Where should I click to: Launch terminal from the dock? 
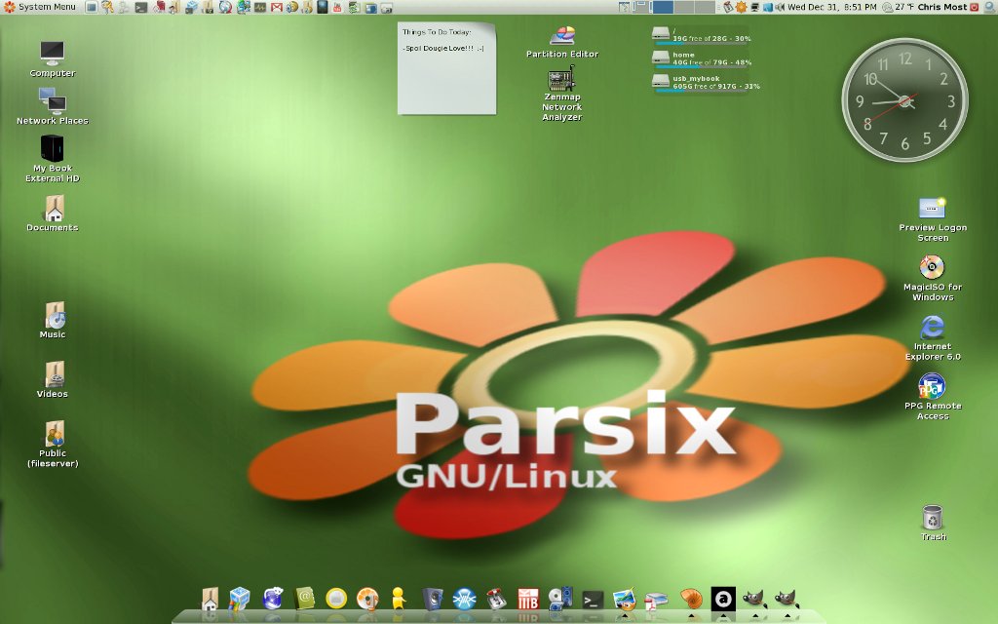click(x=593, y=600)
